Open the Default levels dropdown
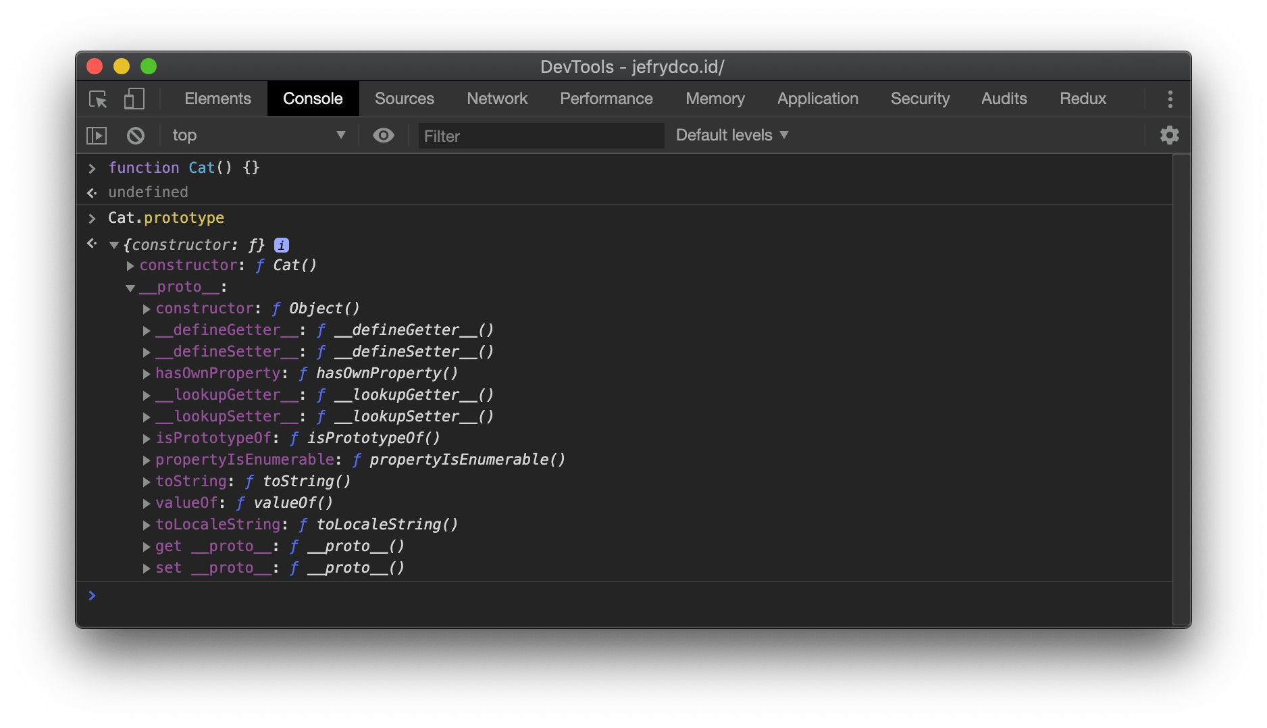 (x=732, y=135)
